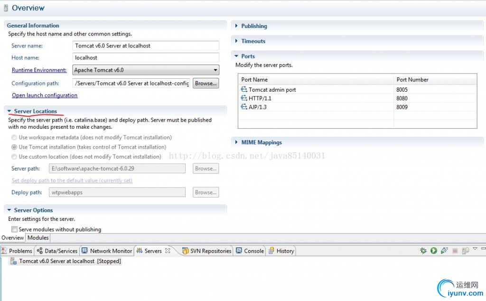
Task: Click the Server path field
Action: coord(117,169)
